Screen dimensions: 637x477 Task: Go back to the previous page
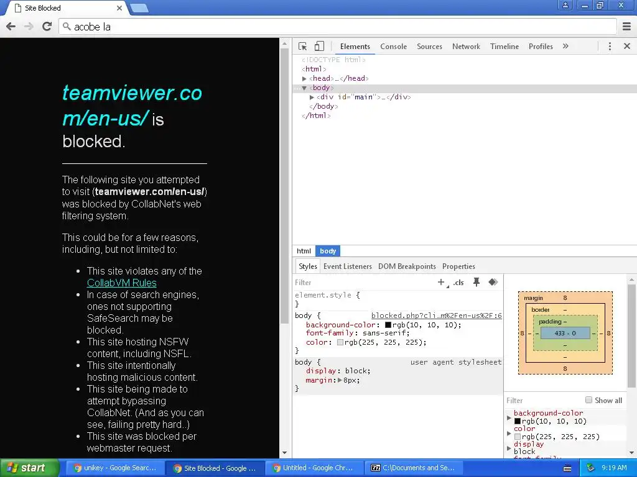pos(11,27)
